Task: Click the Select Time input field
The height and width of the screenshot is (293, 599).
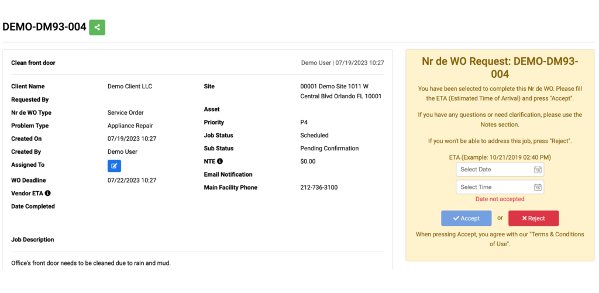Action: [x=500, y=187]
